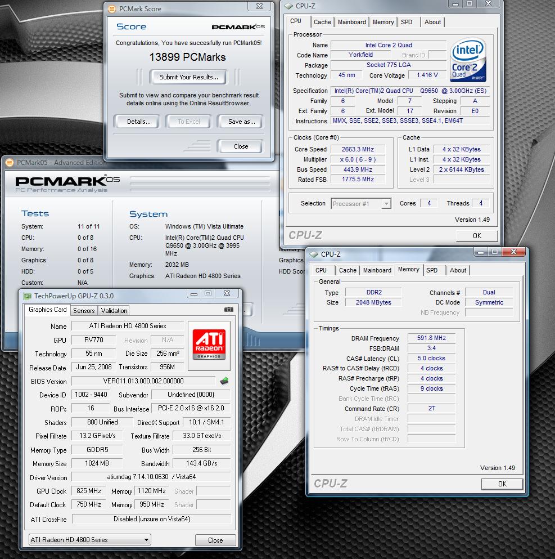
Task: Click the Close button in PCMark Score
Action: coord(241,146)
